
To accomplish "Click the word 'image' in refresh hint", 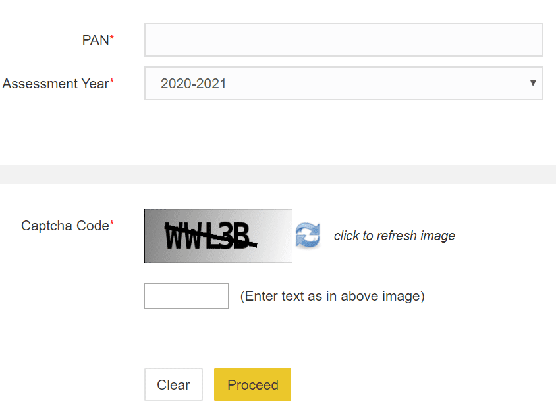I will pyautogui.click(x=437, y=236).
